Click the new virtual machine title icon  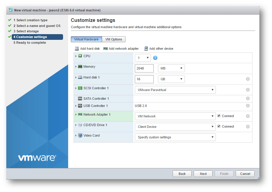click(x=11, y=10)
